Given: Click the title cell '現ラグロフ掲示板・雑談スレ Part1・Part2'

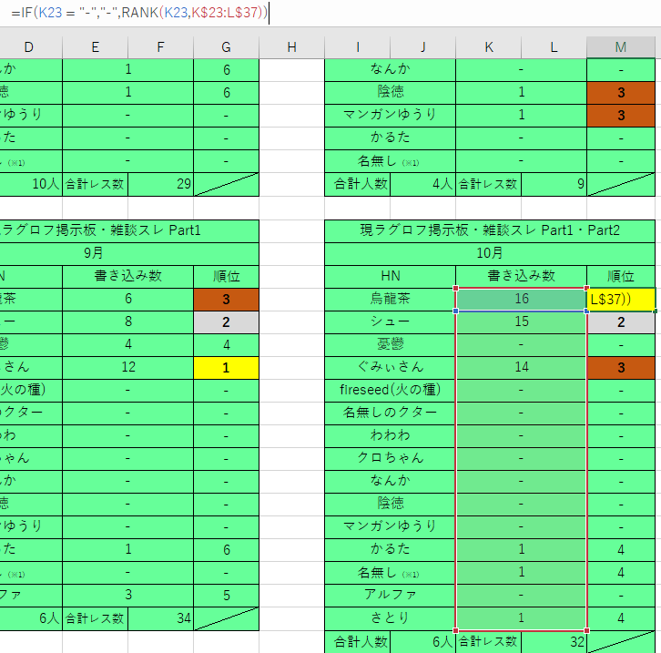Looking at the screenshot, I should 490,230.
